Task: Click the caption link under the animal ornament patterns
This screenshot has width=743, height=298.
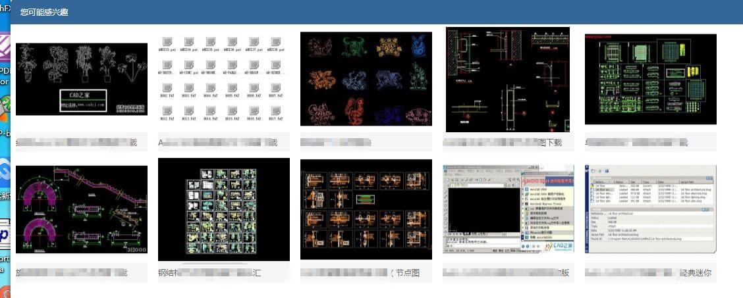Action: click(x=337, y=142)
